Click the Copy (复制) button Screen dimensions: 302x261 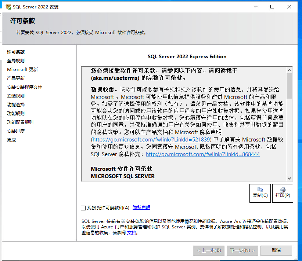click(260, 193)
